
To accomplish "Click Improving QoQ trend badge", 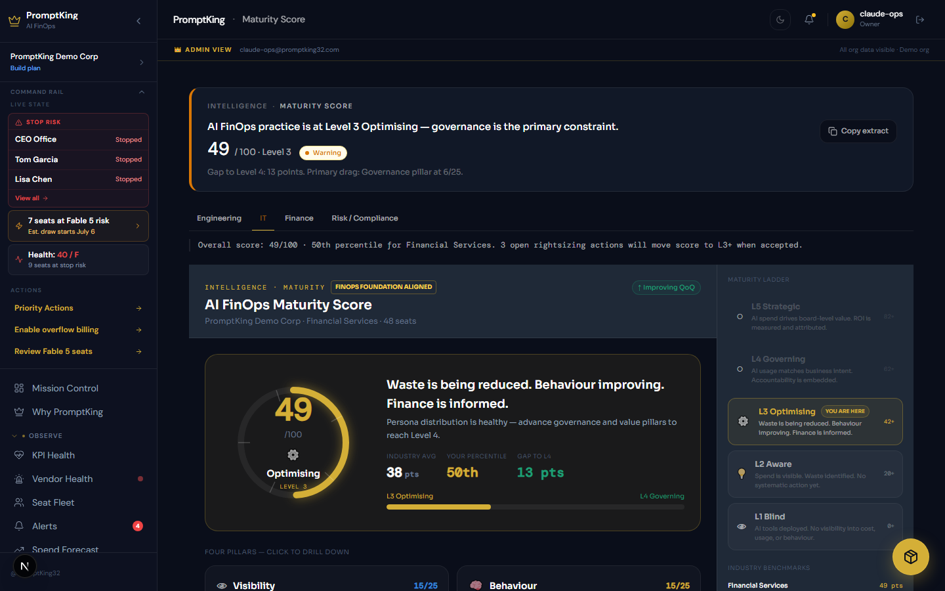I will point(666,288).
